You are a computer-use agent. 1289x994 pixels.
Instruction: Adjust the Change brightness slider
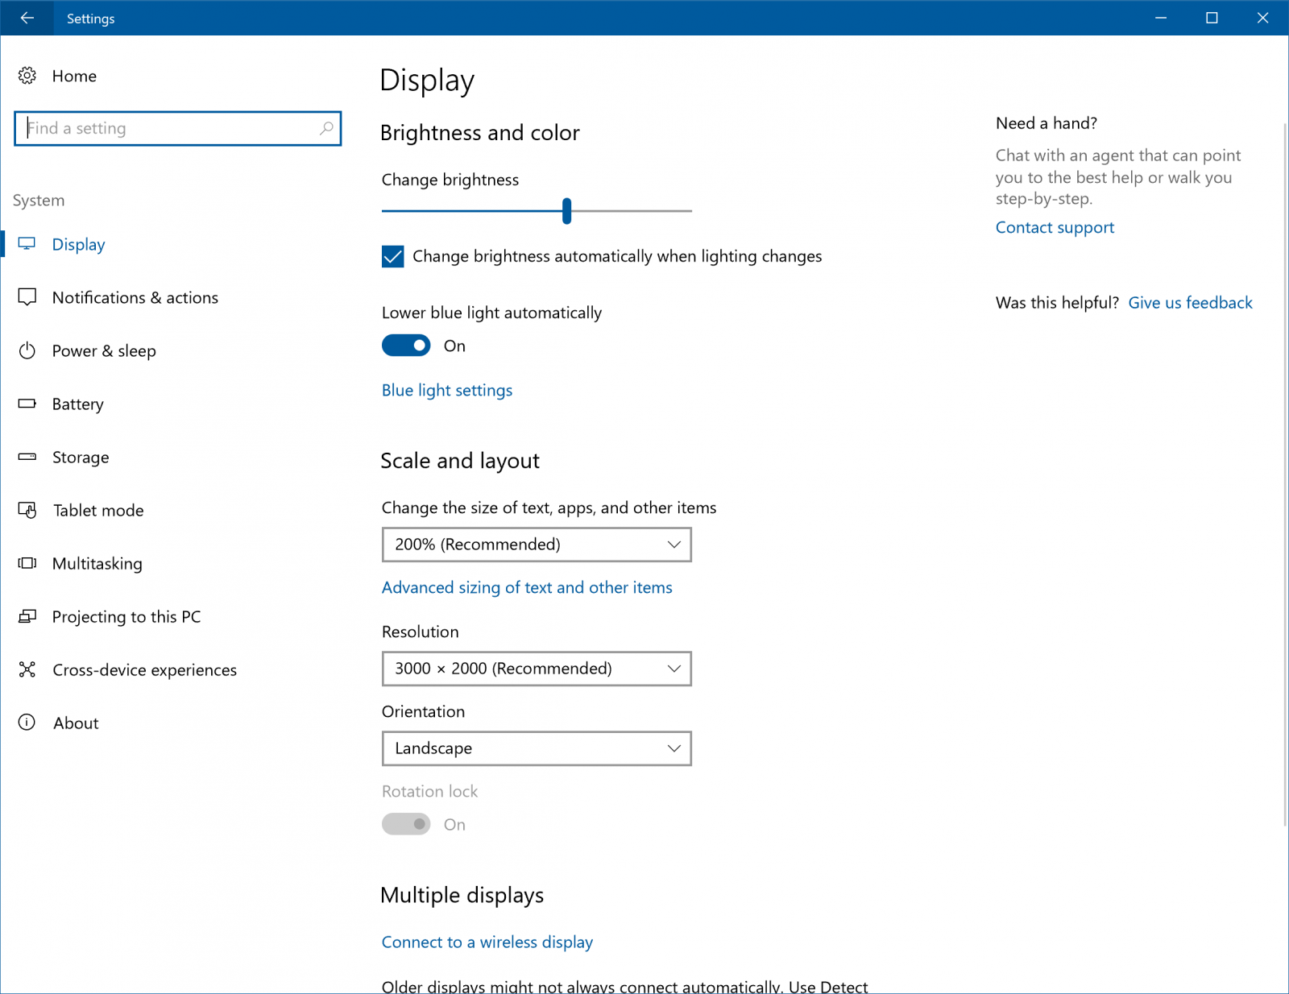point(566,211)
